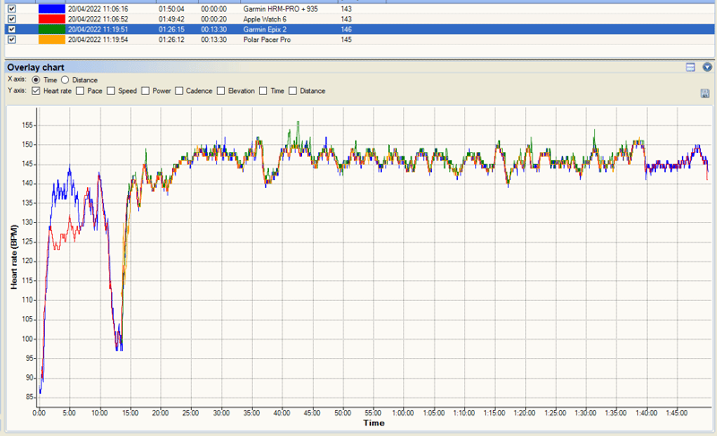Select the Time radio button for X axis
Image resolution: width=717 pixels, height=436 pixels.
tap(36, 80)
